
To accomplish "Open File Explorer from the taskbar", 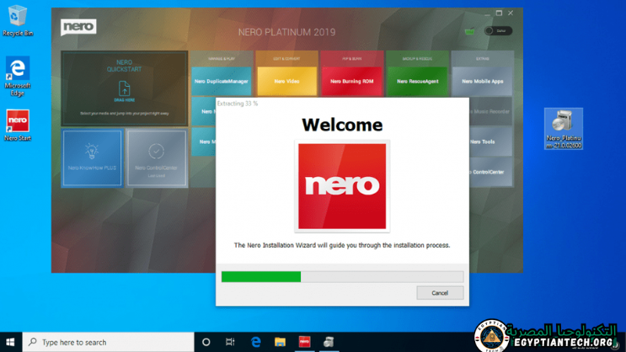I will (x=280, y=342).
